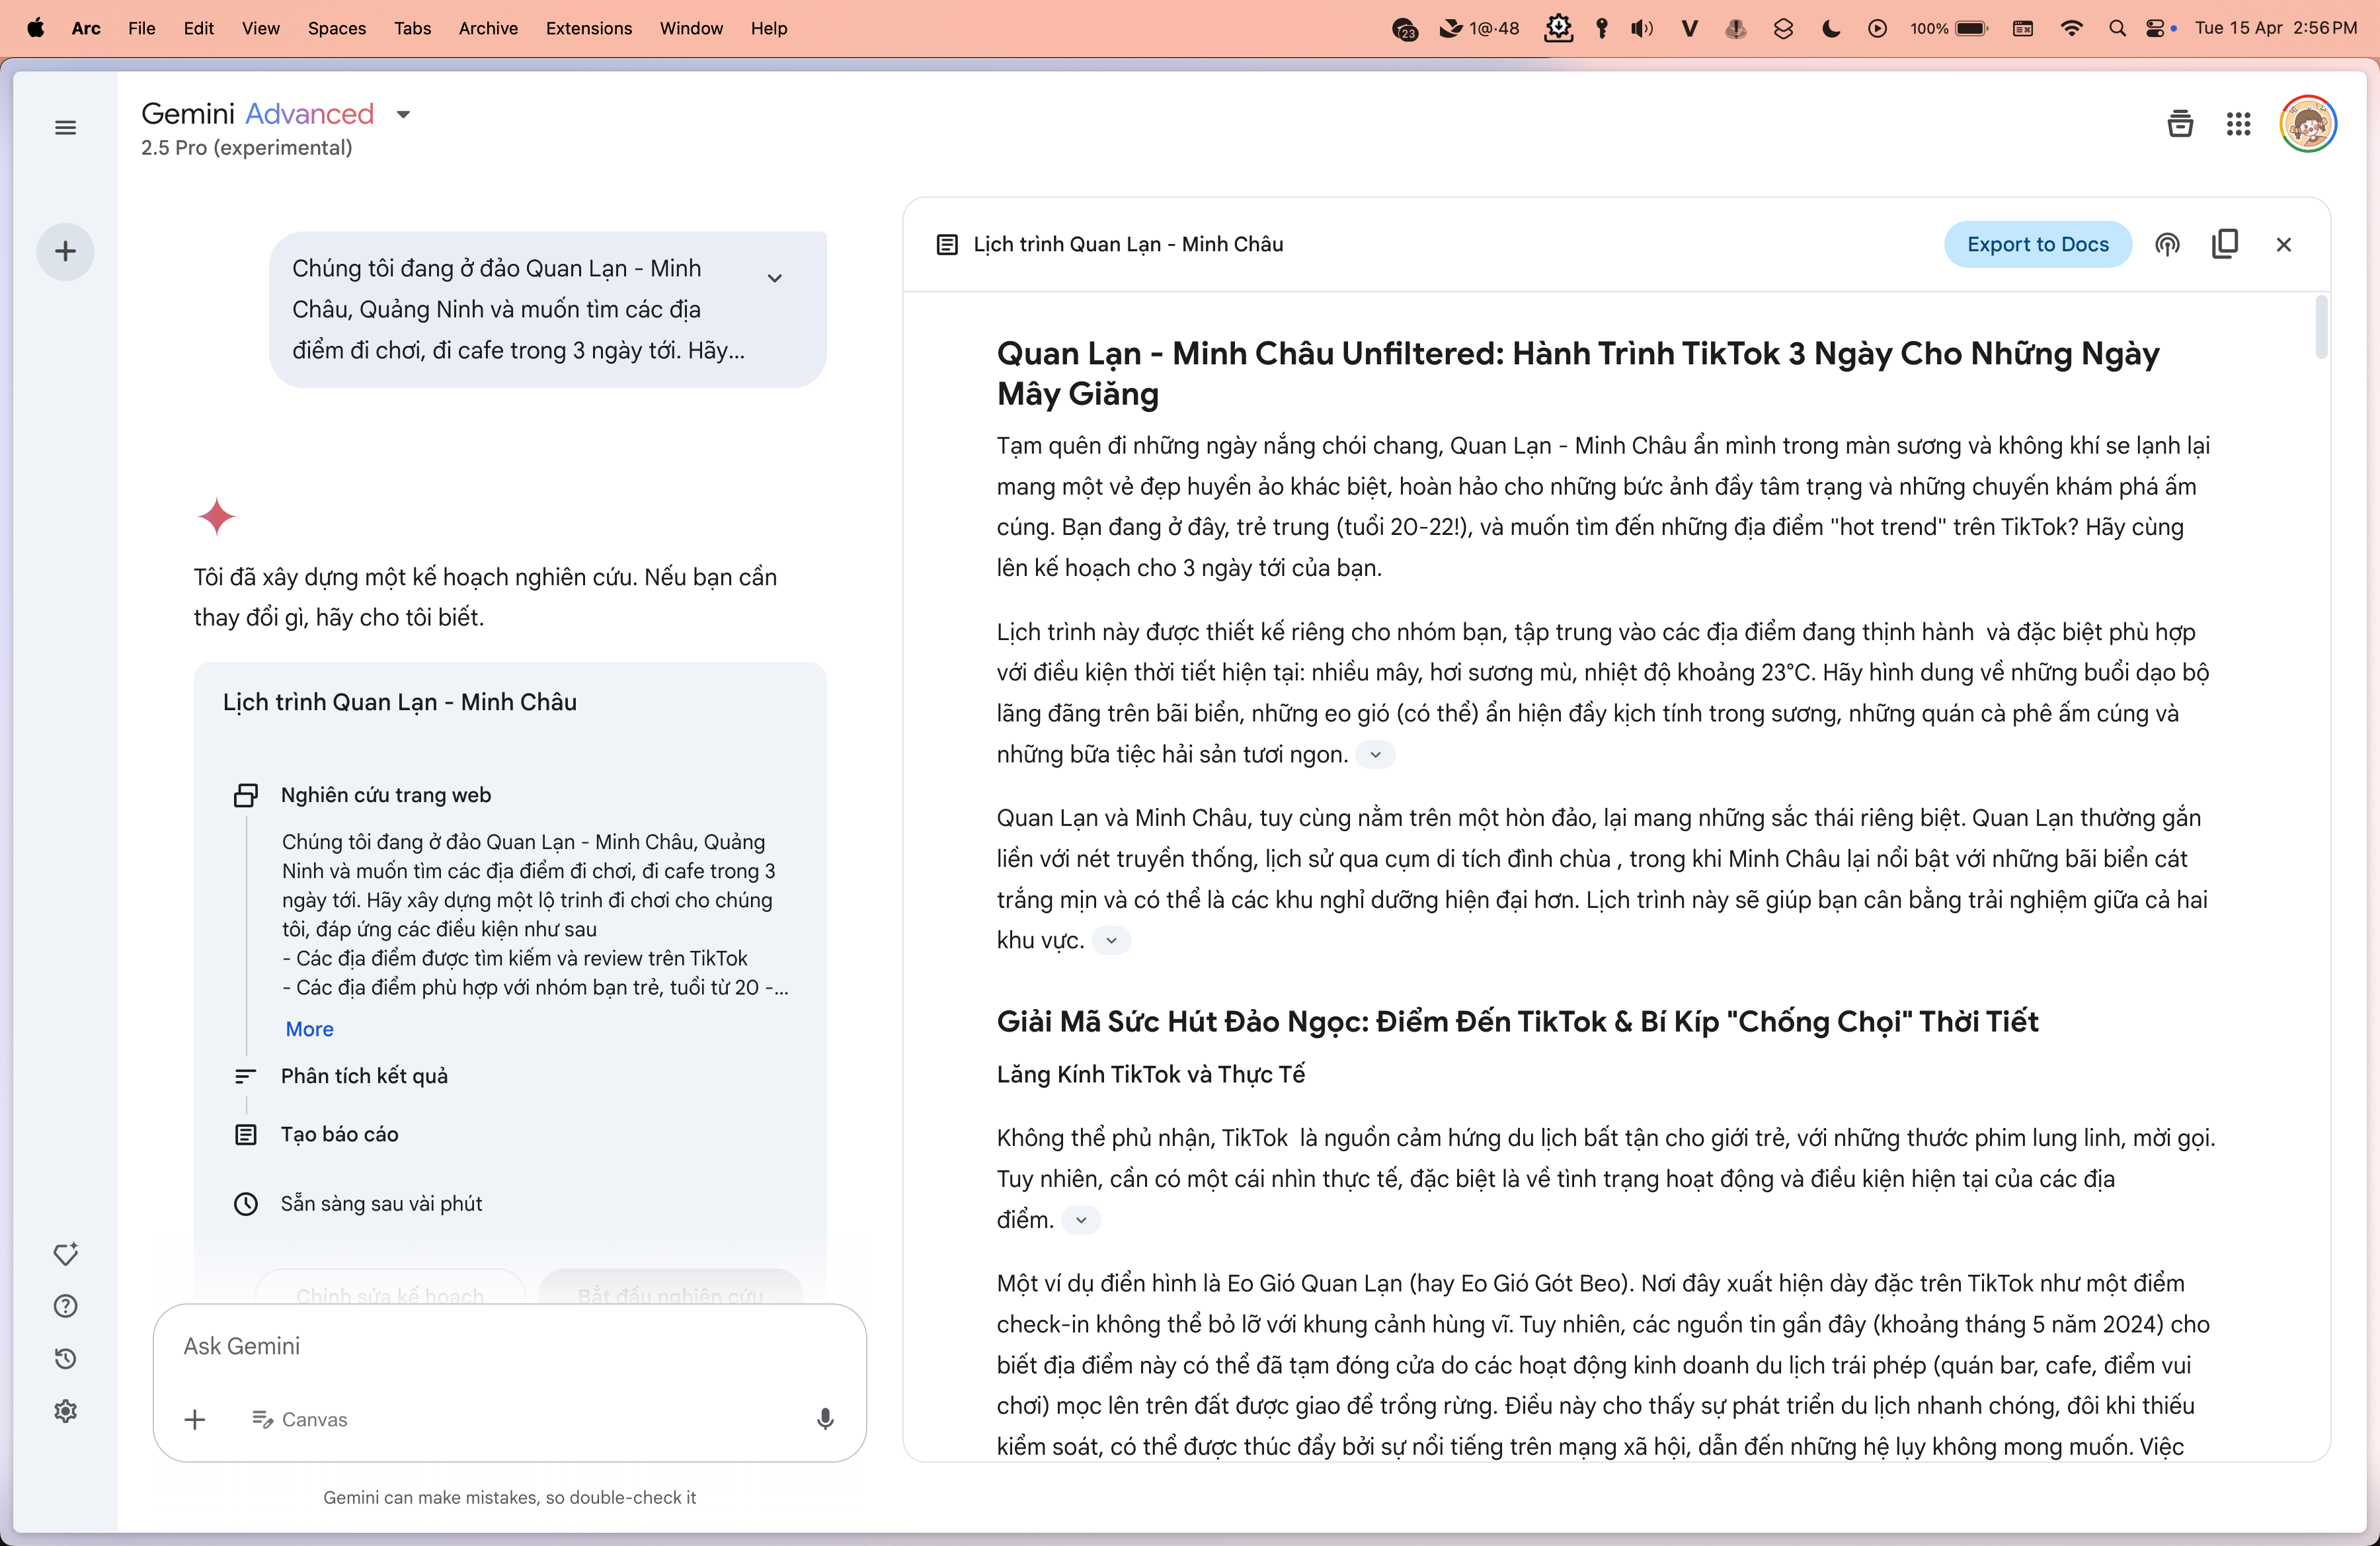
Task: Open the Google account avatar
Action: [2308, 124]
